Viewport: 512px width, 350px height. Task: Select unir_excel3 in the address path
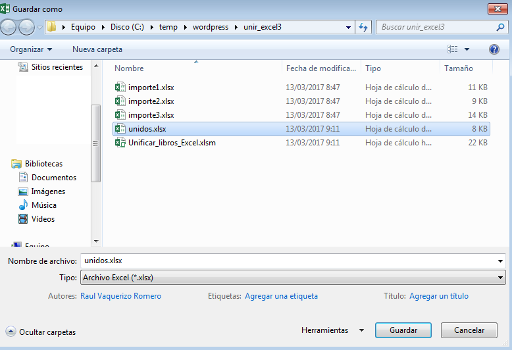click(263, 27)
